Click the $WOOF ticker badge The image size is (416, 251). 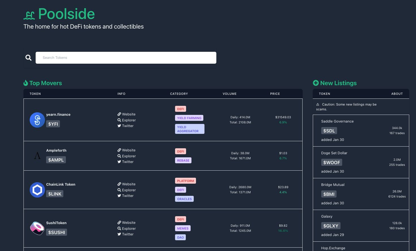click(x=332, y=162)
